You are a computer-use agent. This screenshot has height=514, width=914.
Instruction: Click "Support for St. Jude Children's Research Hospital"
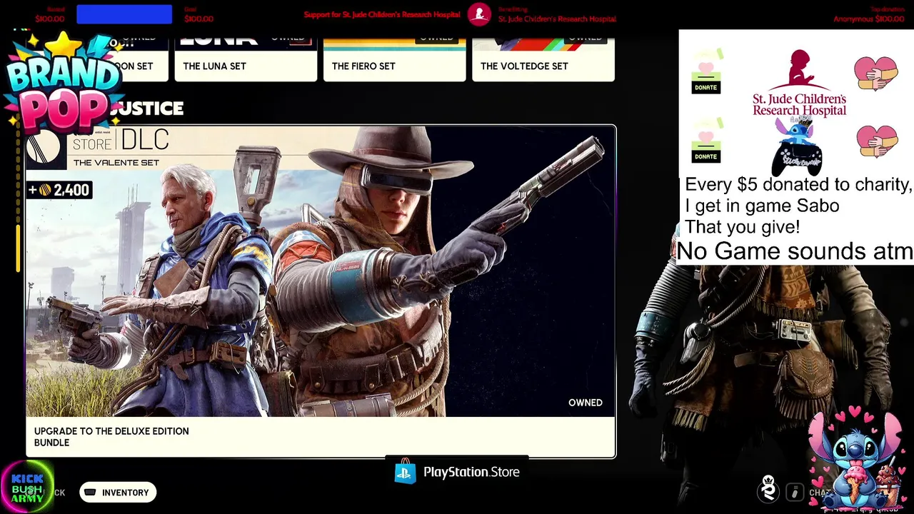tap(382, 15)
